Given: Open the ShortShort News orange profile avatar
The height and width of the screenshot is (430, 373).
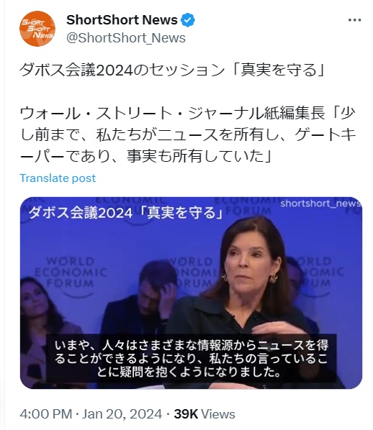Looking at the screenshot, I should pos(37,29).
